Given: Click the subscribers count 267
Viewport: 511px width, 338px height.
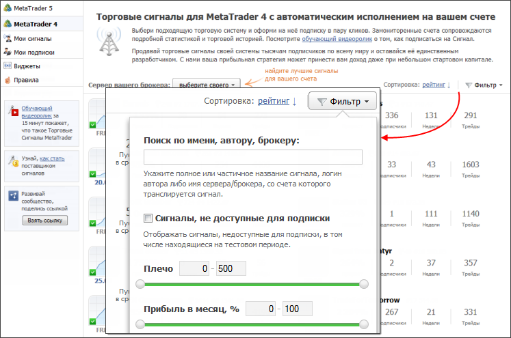Looking at the screenshot, I should point(392,312).
